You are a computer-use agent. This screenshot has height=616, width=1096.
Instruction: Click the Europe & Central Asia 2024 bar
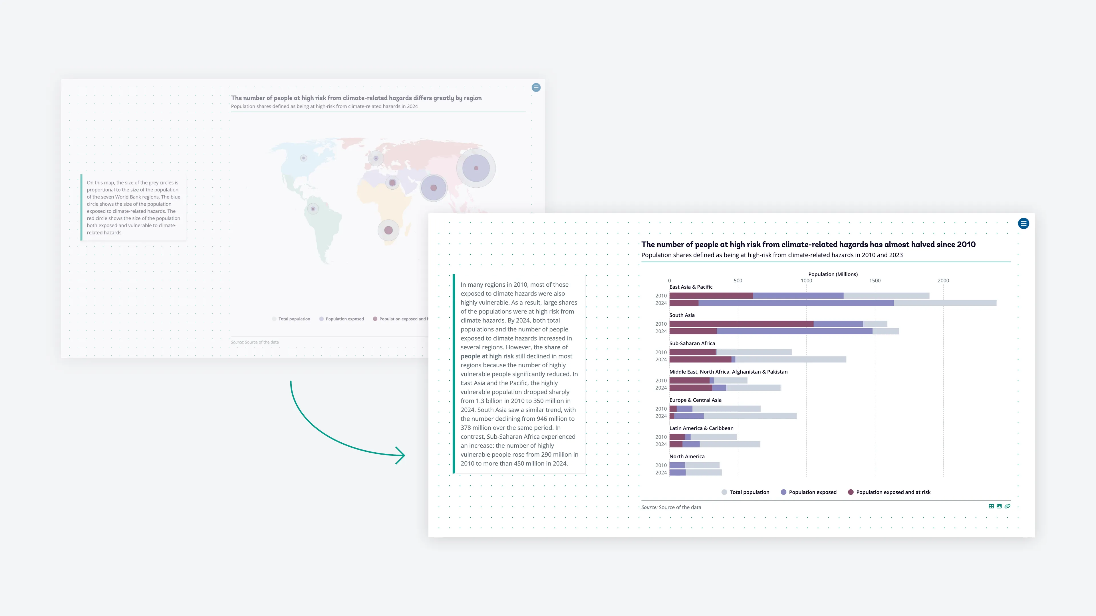click(733, 416)
